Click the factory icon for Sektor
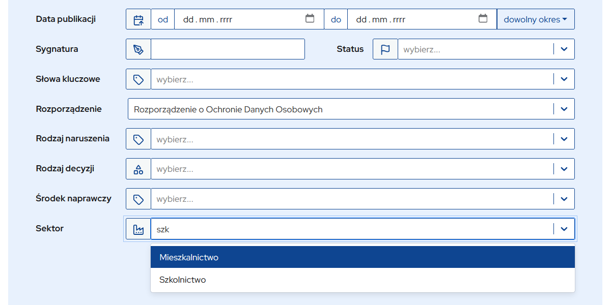The width and height of the screenshot is (611, 305). 138,229
